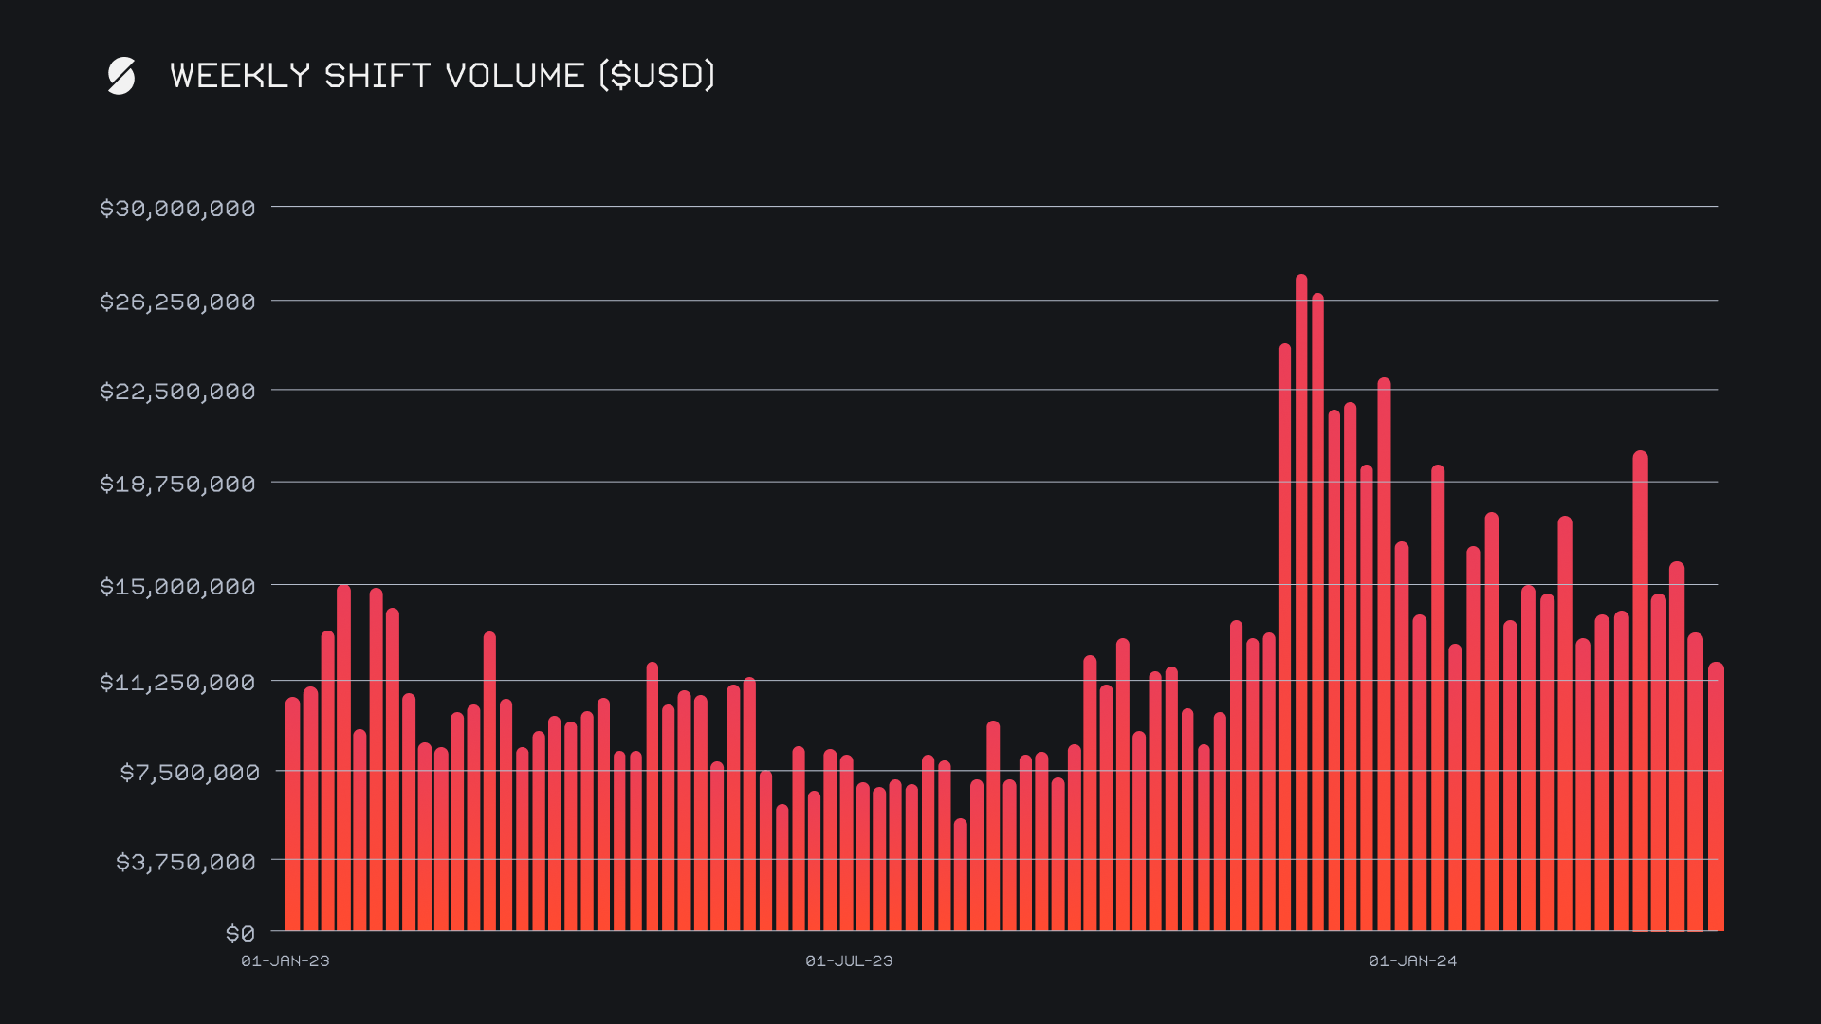Click the $15,000,000 axis label
The image size is (1821, 1024).
click(x=177, y=587)
